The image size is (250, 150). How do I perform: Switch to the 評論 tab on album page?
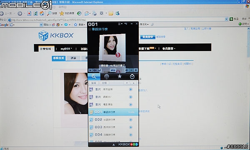tap(73, 58)
